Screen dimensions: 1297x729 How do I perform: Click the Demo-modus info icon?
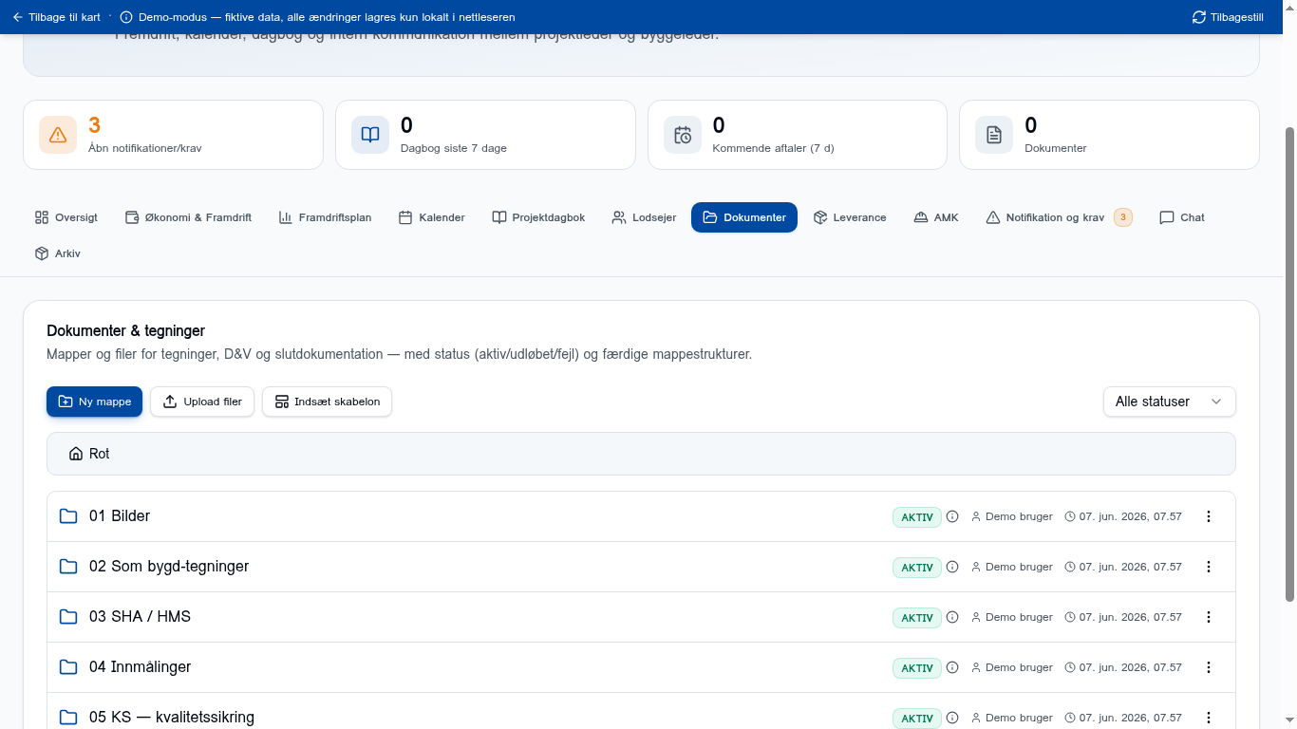pos(126,17)
